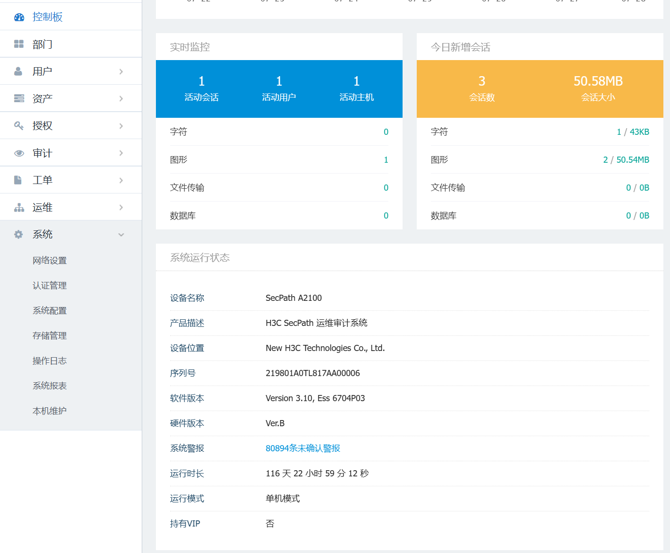Expand the 资产 submenu arrow
Screen dimensions: 670x553
pyautogui.click(x=121, y=98)
